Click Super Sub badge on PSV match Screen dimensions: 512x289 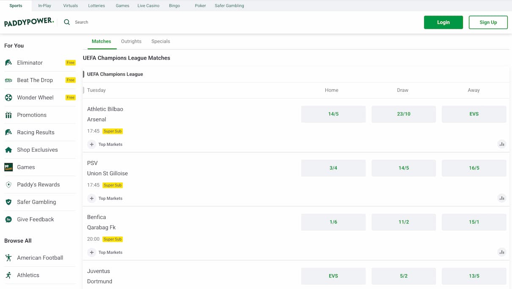[x=113, y=185]
